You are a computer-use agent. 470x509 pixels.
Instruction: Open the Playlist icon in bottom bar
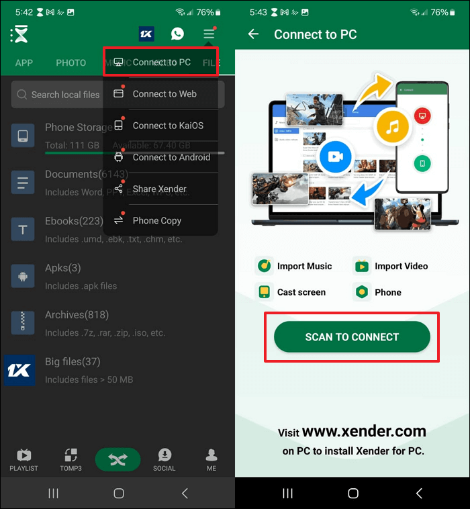(23, 459)
